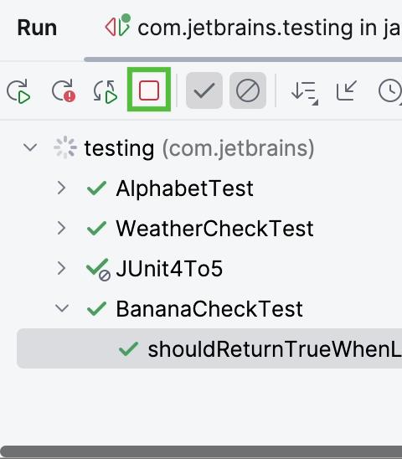The image size is (402, 459).
Task: Click the Rerun tests icon
Action: [18, 91]
